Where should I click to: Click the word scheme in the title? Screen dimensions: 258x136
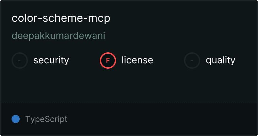pos(63,18)
